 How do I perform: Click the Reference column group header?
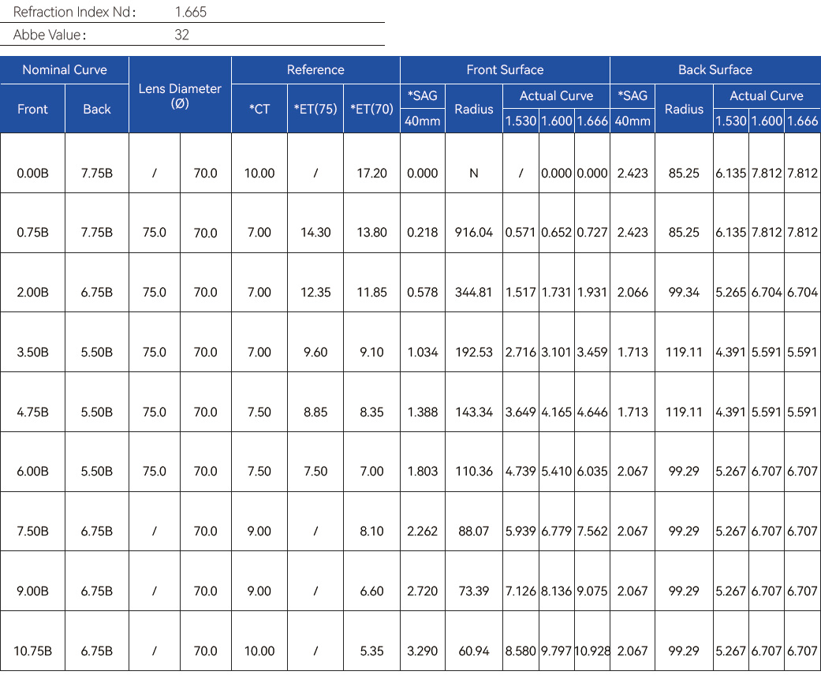click(315, 69)
